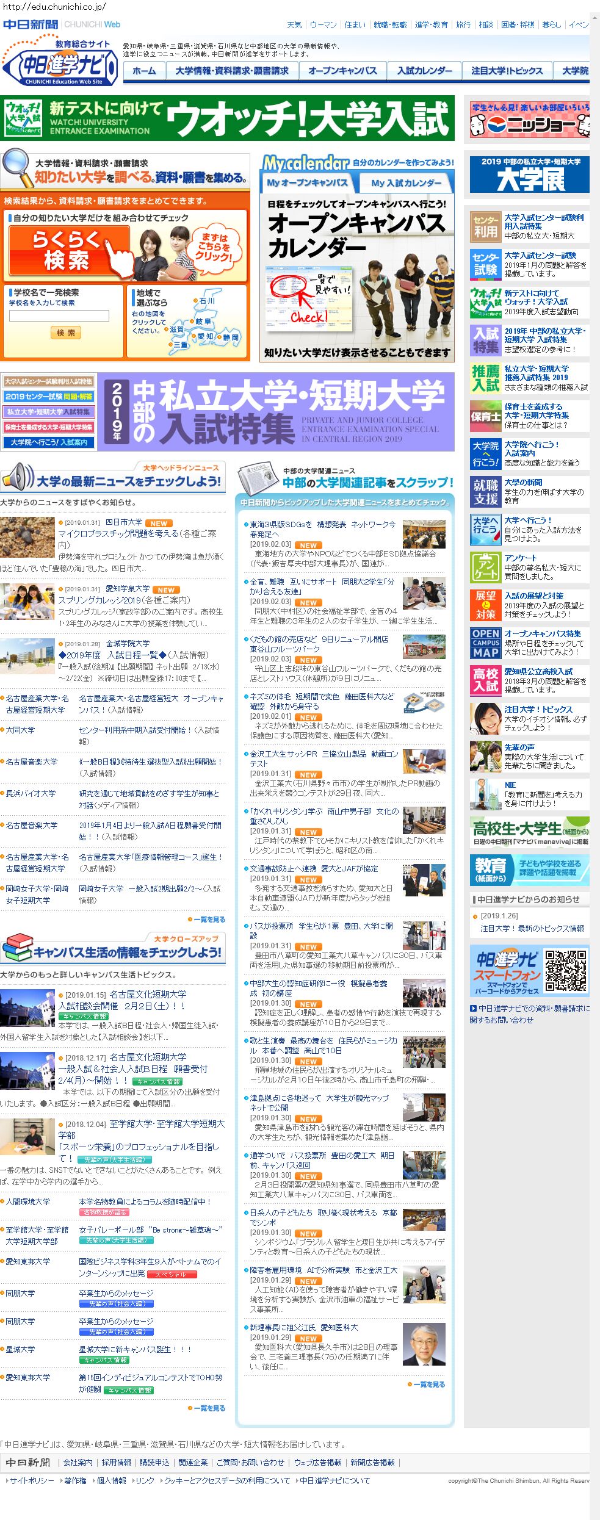Select My 入試カレンダー tab
This screenshot has height=1520, width=600.
406,182
